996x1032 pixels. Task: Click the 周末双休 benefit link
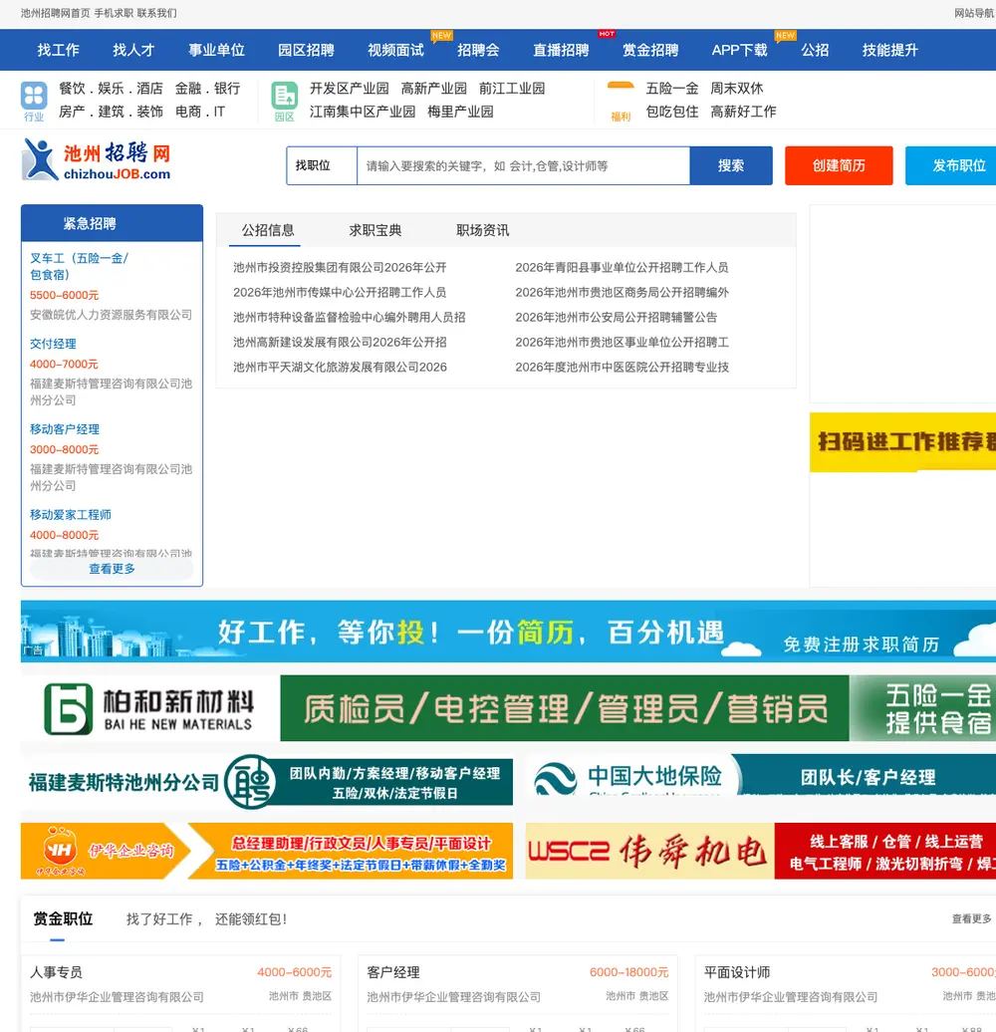click(x=736, y=89)
